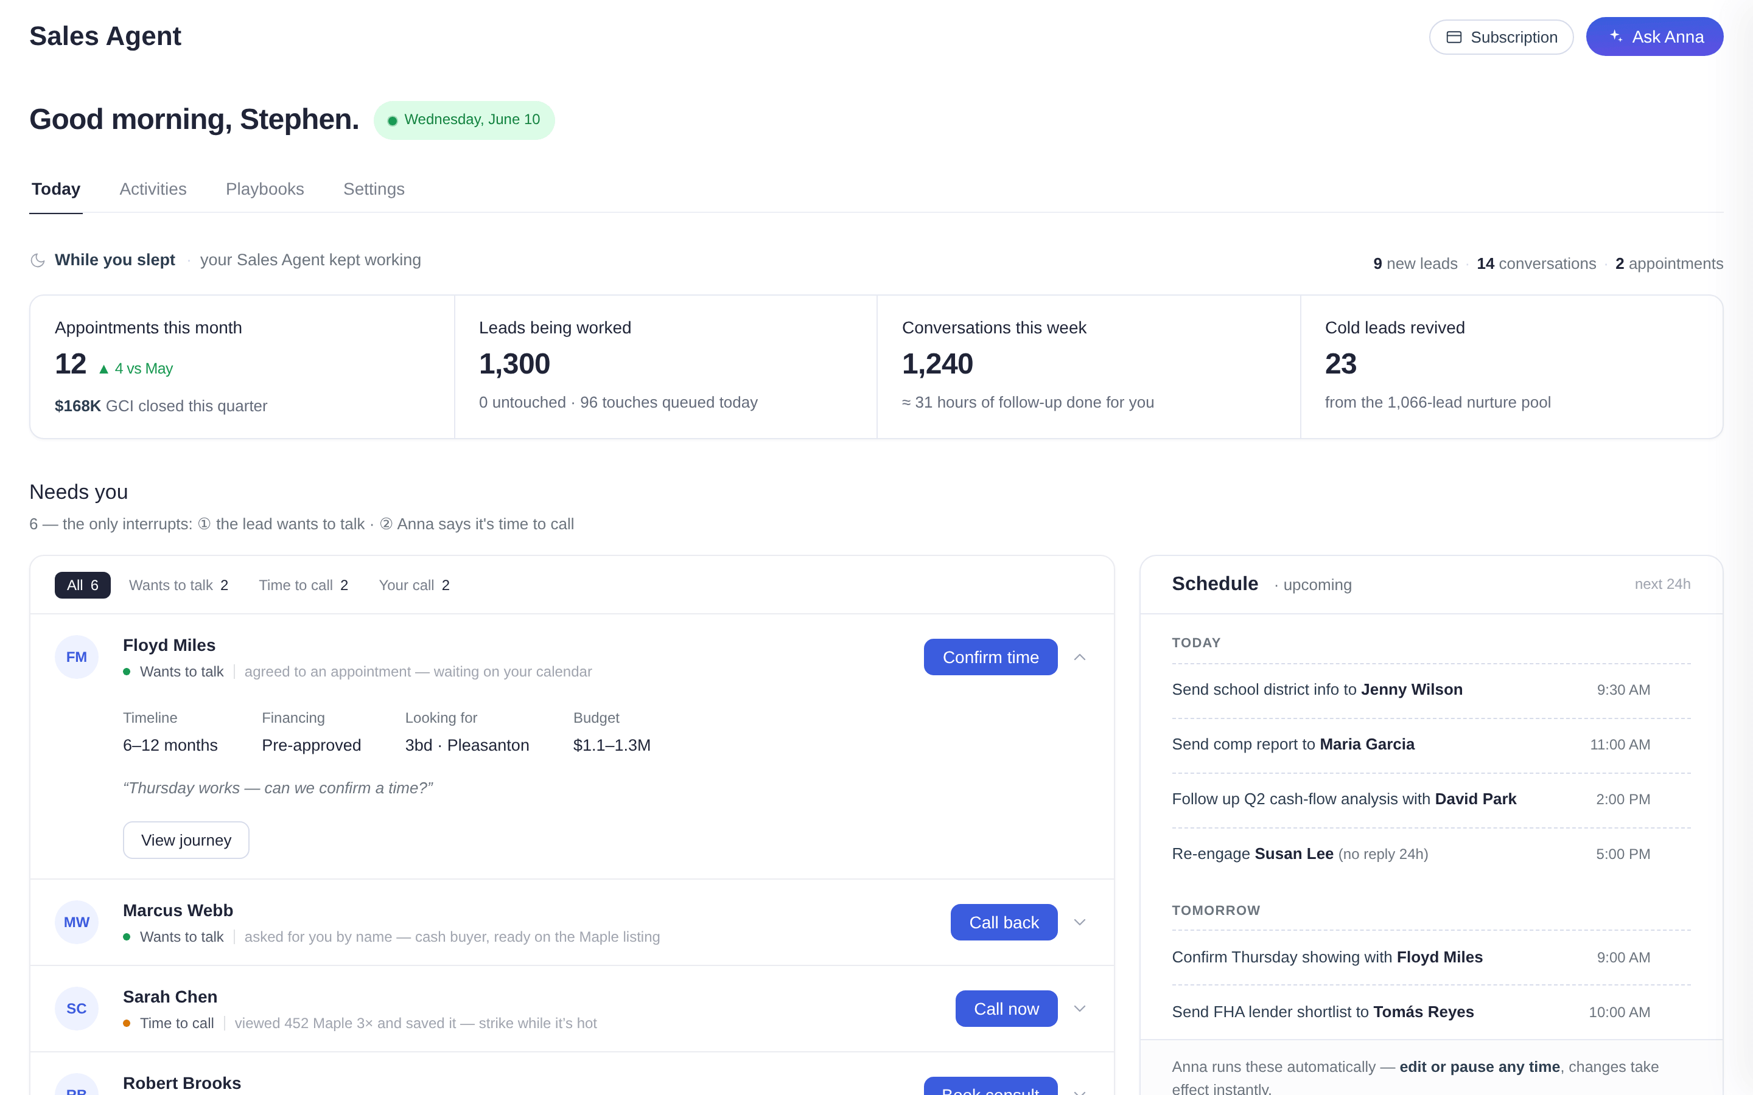Switch to the Today tab

click(x=56, y=189)
